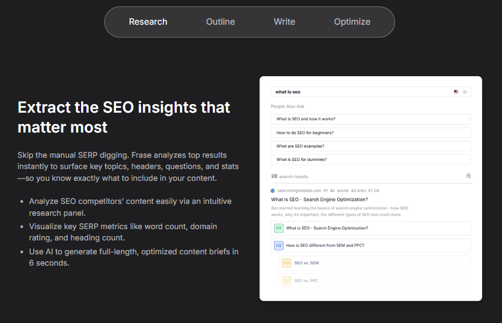The height and width of the screenshot is (323, 502).
Task: Click the '20 search results' label
Action: click(x=289, y=177)
